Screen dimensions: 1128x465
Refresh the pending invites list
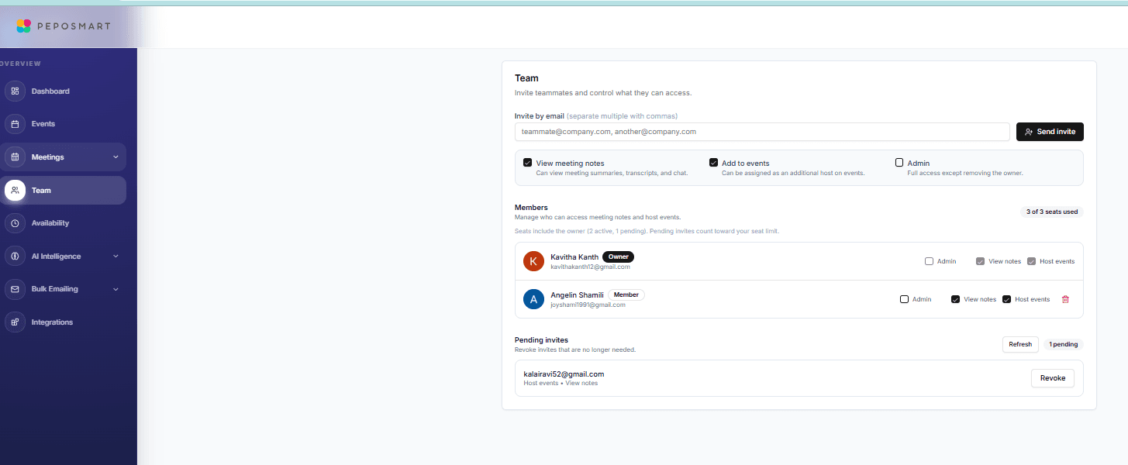point(1020,344)
